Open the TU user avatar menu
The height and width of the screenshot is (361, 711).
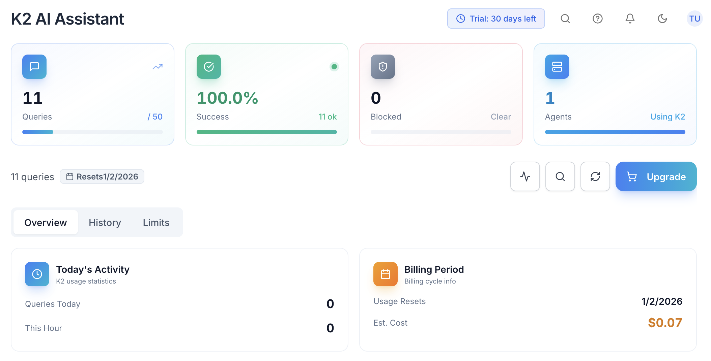tap(695, 19)
